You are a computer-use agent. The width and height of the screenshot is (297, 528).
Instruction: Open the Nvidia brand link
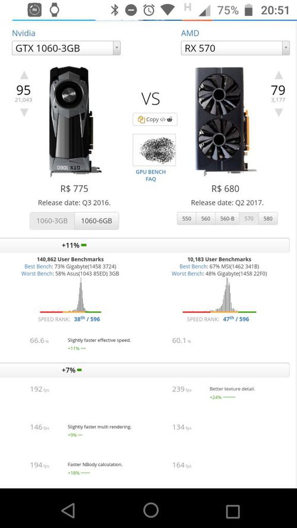(x=24, y=33)
